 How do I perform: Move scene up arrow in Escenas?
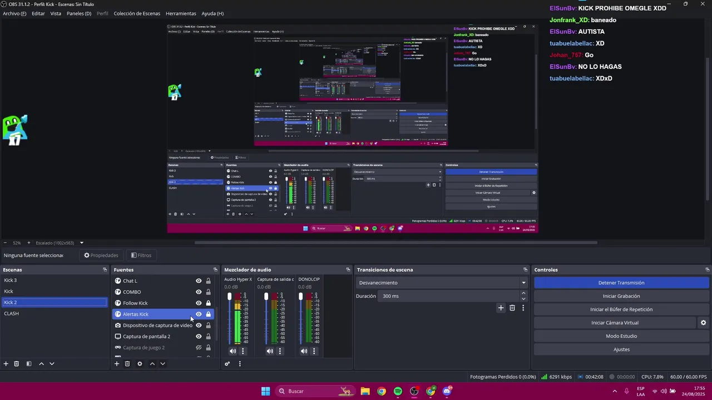click(x=41, y=364)
